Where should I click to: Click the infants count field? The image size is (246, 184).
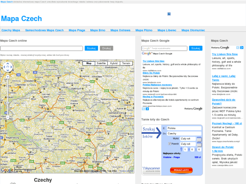point(199,150)
